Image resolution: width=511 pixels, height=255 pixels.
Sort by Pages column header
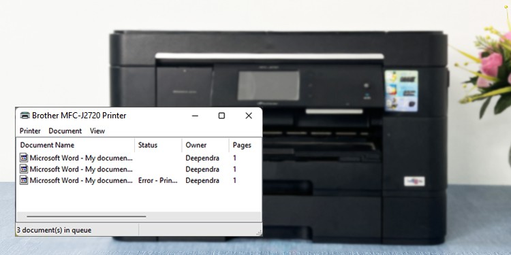tap(245, 145)
